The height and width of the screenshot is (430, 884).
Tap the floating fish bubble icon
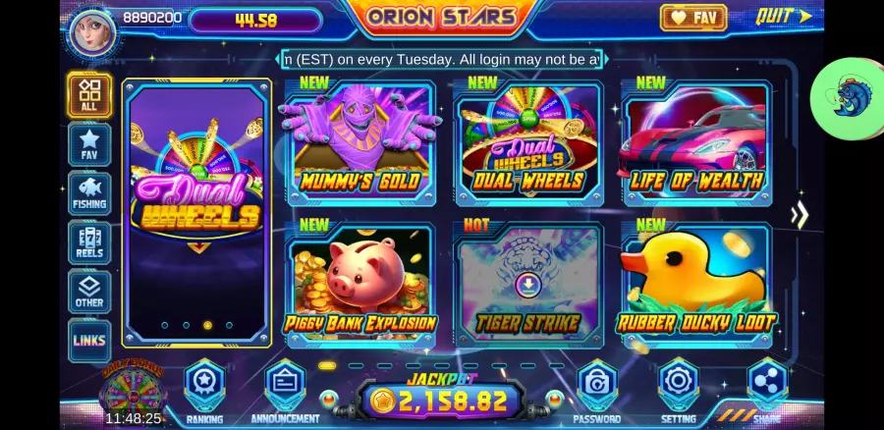click(847, 98)
